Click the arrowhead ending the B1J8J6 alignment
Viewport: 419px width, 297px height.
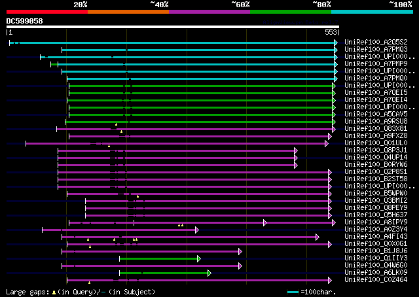240,252
